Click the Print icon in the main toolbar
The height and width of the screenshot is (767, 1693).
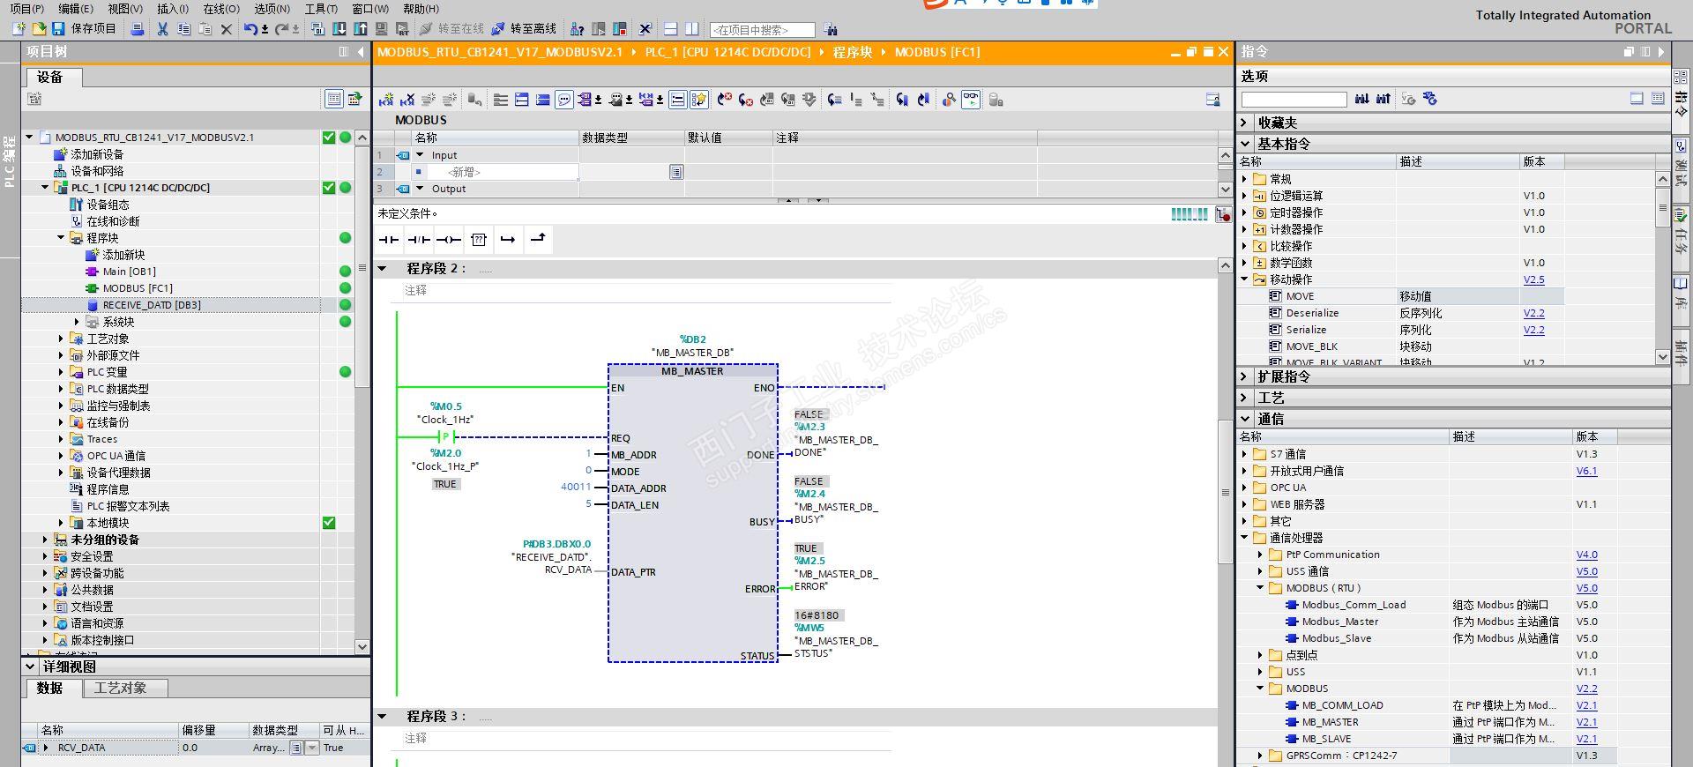tap(138, 29)
